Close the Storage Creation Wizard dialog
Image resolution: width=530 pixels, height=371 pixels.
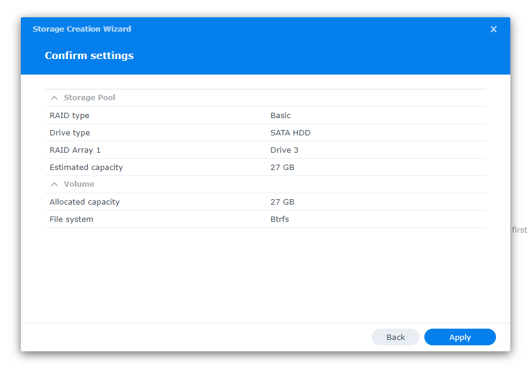(x=494, y=29)
